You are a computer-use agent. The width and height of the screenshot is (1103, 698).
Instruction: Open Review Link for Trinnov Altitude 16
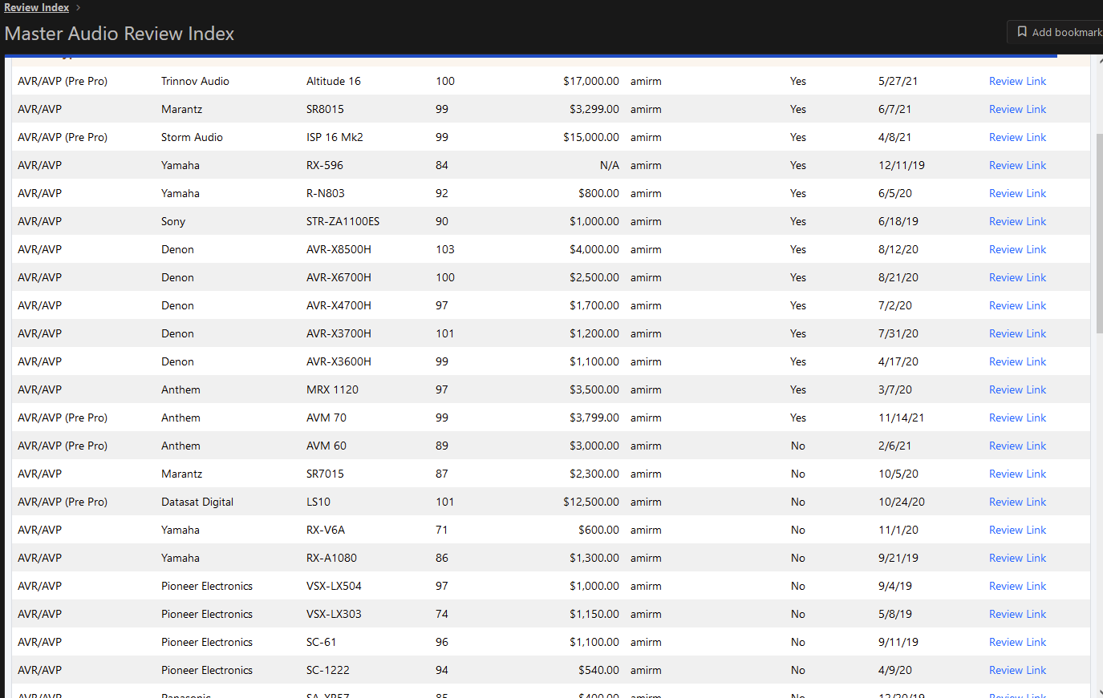click(1017, 81)
